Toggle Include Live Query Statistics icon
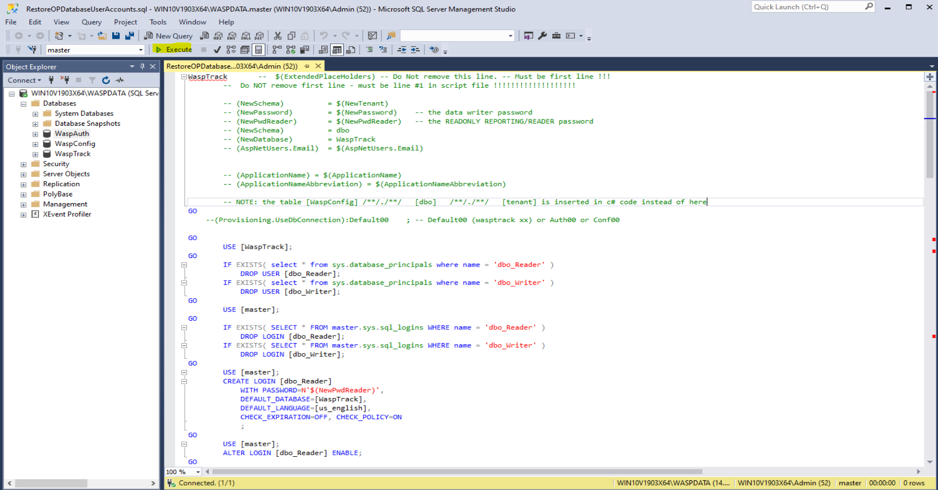Screen dimensions: 938x490 [290, 50]
